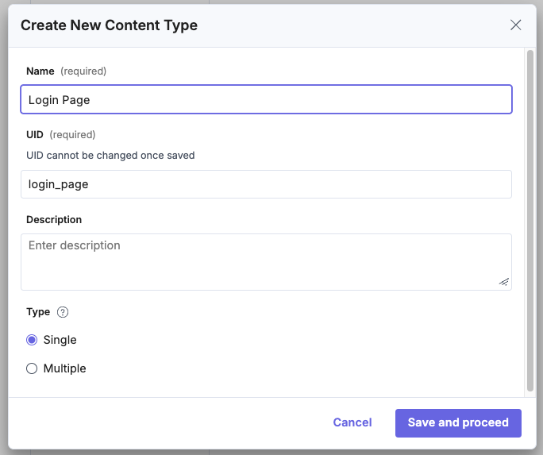Click the Cancel link
This screenshot has height=455, width=543.
click(352, 422)
